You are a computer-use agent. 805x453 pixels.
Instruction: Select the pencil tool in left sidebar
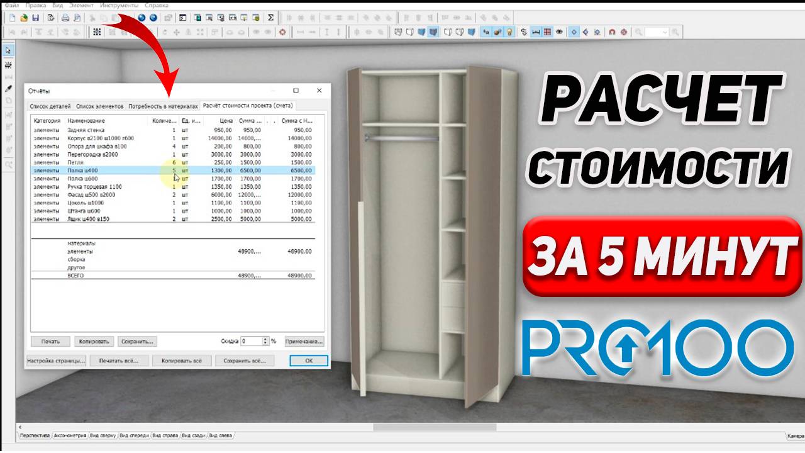tap(8, 89)
